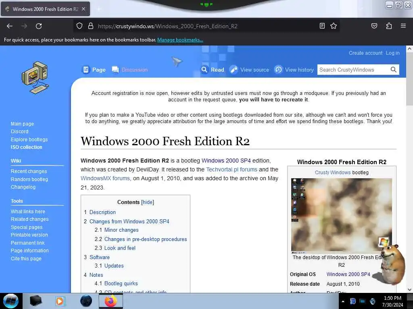
Task: Jump to Minor changes section
Action: [x=121, y=230]
